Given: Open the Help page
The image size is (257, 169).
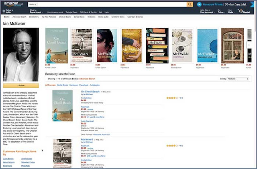Looking at the screenshot, I should pyautogui.click(x=107, y=12).
